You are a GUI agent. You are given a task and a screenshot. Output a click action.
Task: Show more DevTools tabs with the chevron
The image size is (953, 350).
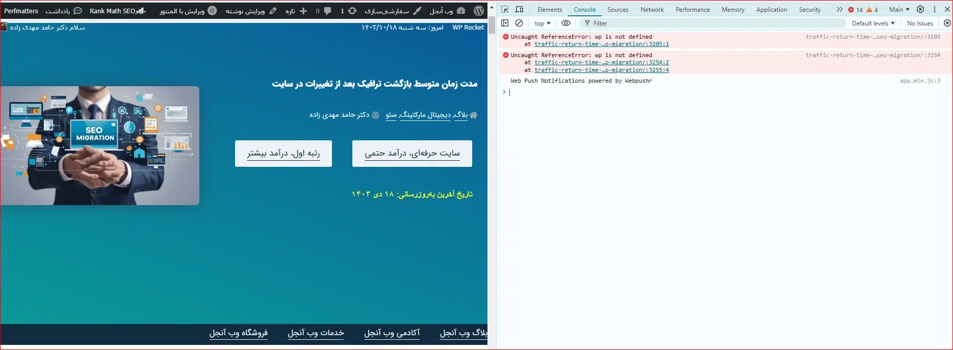(839, 10)
